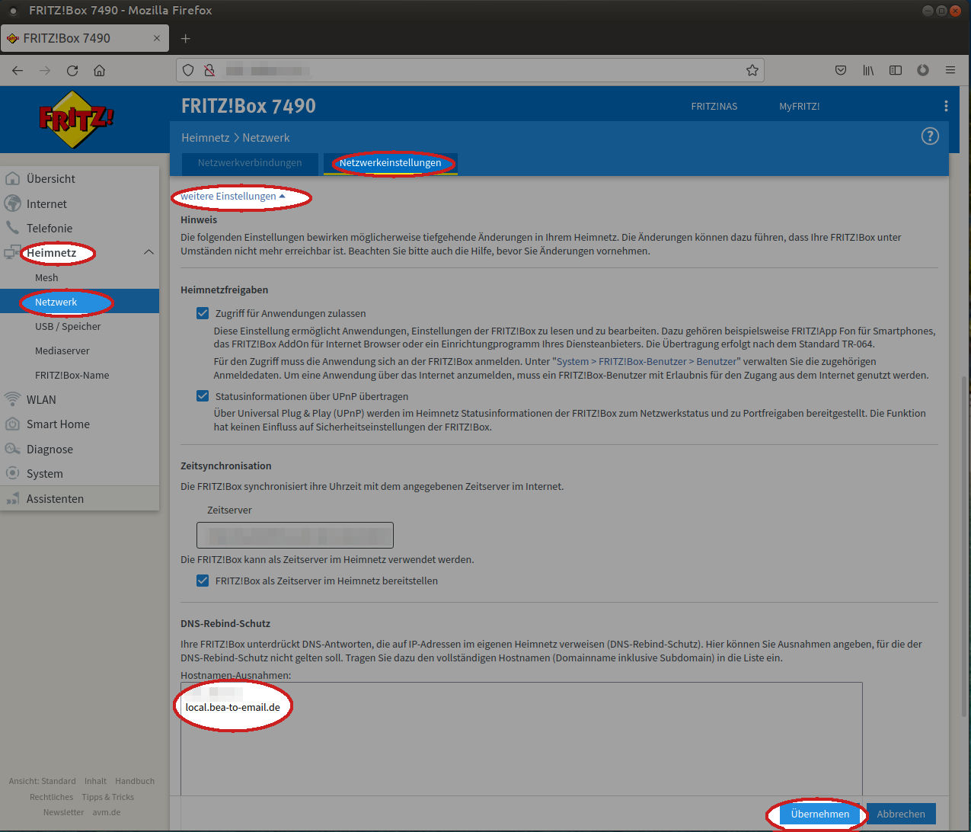The width and height of the screenshot is (971, 832).
Task: Collapse weitere Einstellungen section
Action: [233, 196]
